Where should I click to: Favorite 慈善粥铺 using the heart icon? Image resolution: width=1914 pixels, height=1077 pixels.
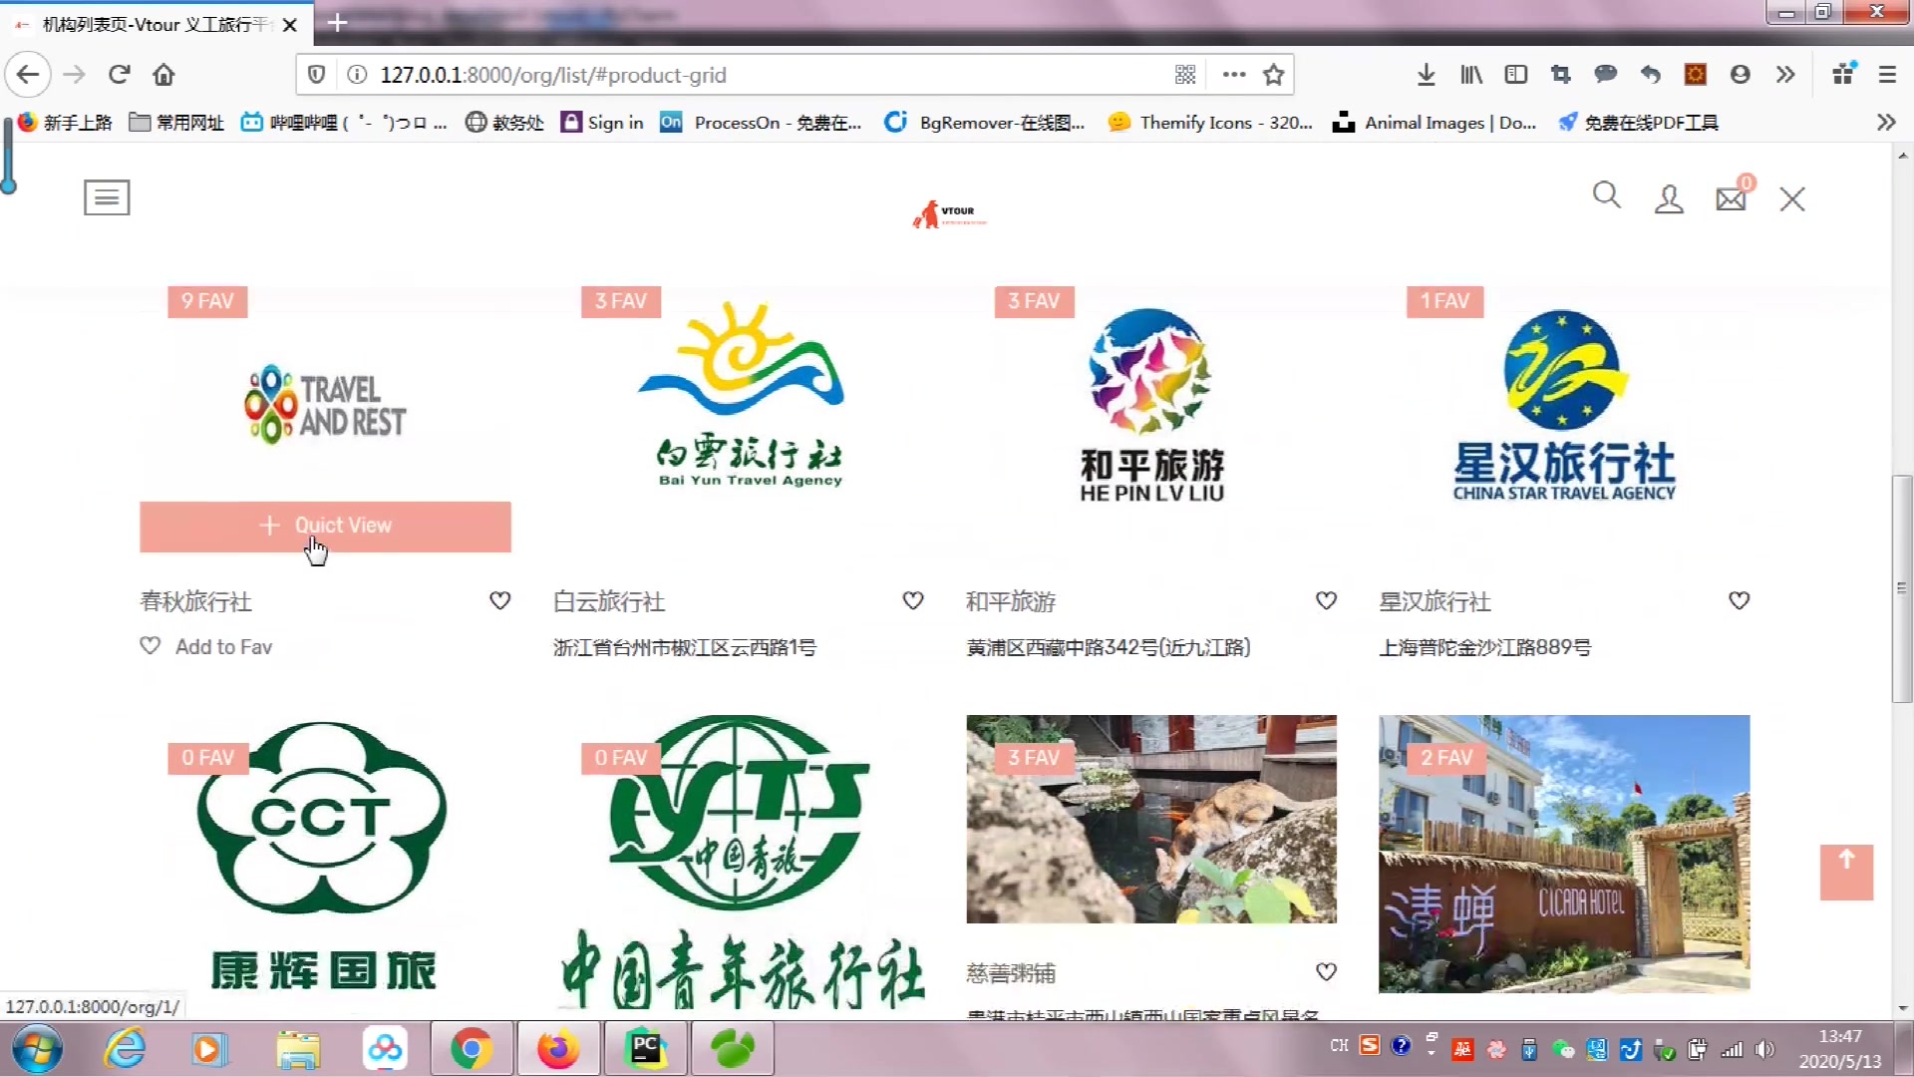(x=1326, y=971)
